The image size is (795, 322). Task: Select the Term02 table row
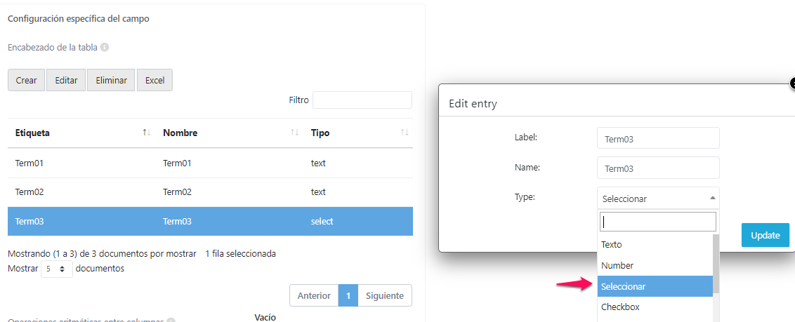coord(209,192)
